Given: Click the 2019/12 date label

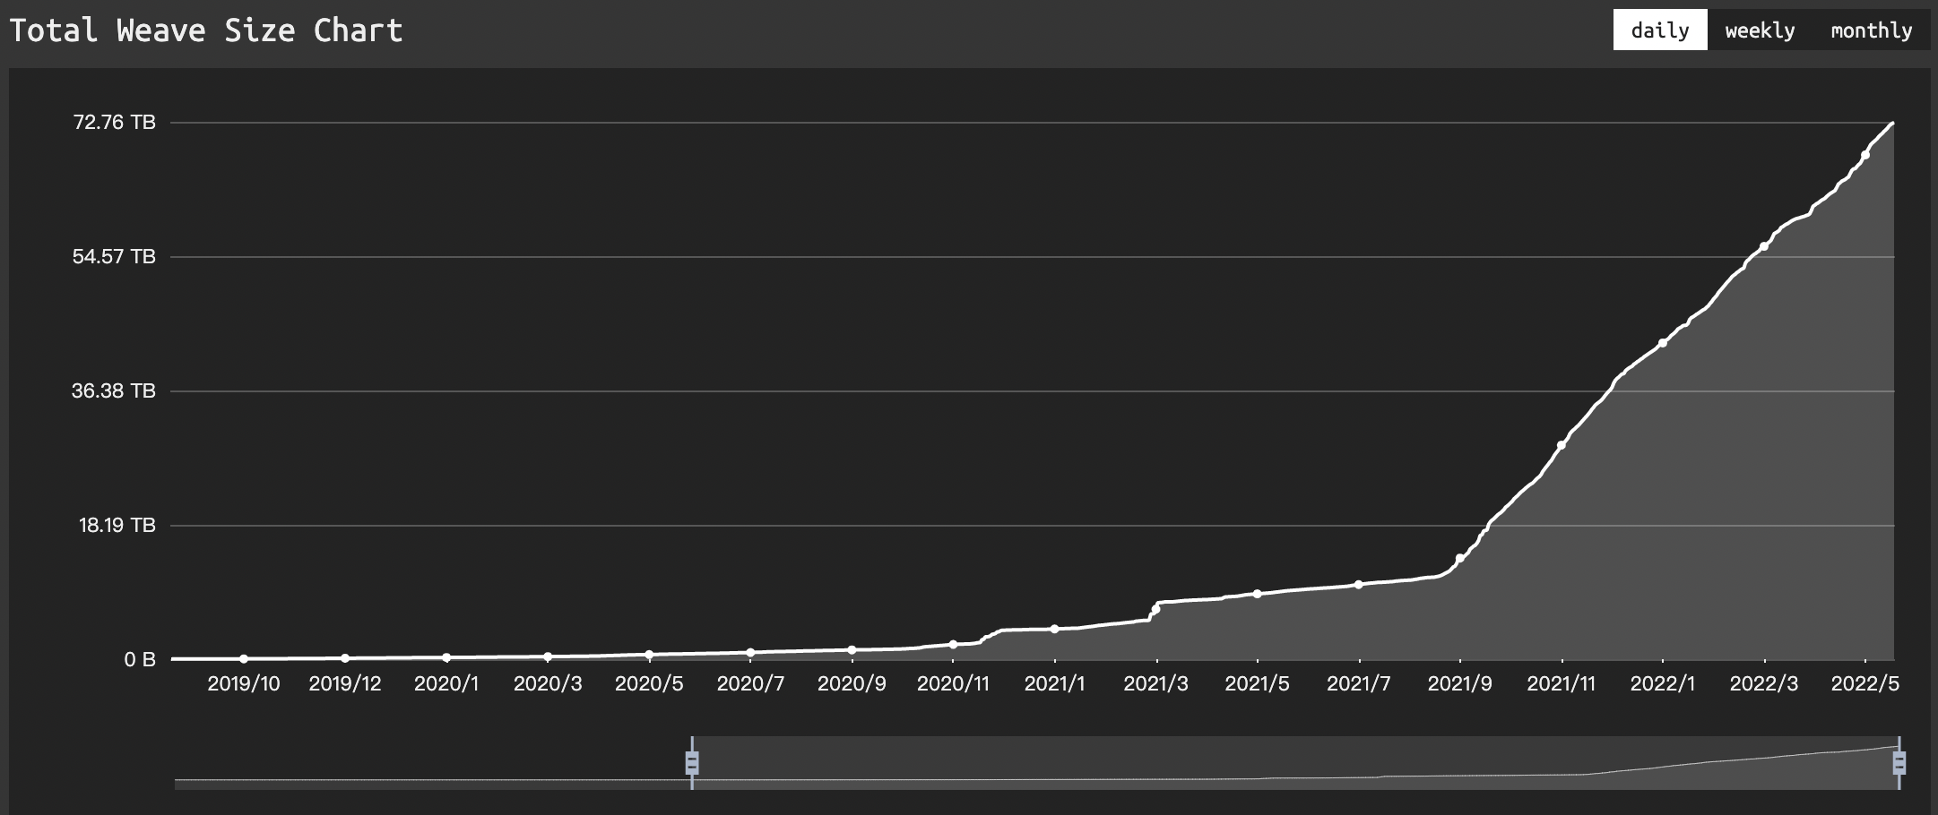Looking at the screenshot, I should tap(345, 684).
